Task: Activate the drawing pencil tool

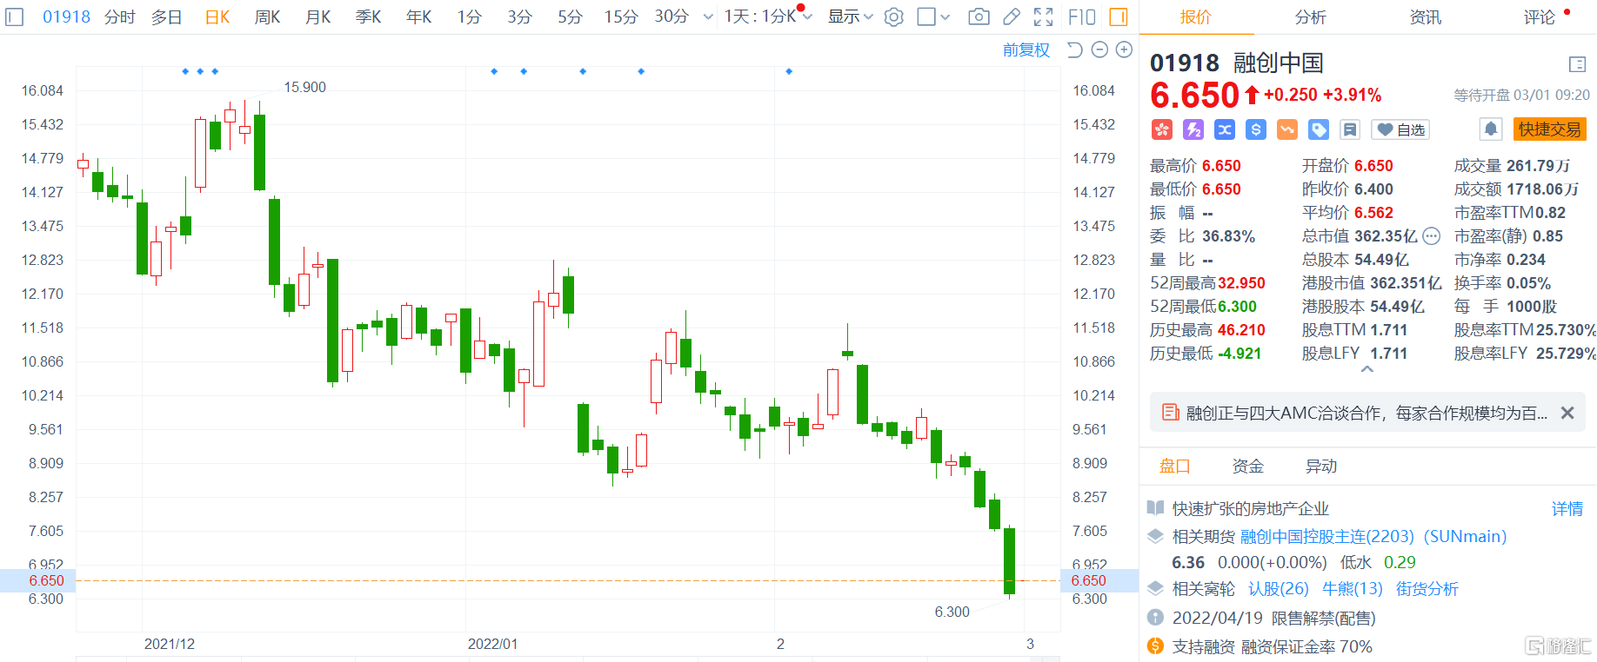Action: tap(1011, 17)
